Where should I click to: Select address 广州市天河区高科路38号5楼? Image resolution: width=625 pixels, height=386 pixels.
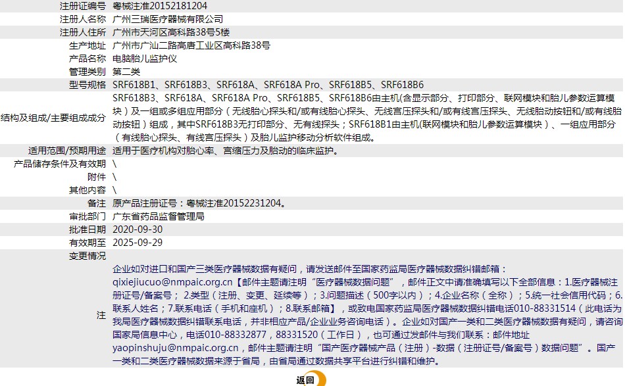pyautogui.click(x=171, y=32)
